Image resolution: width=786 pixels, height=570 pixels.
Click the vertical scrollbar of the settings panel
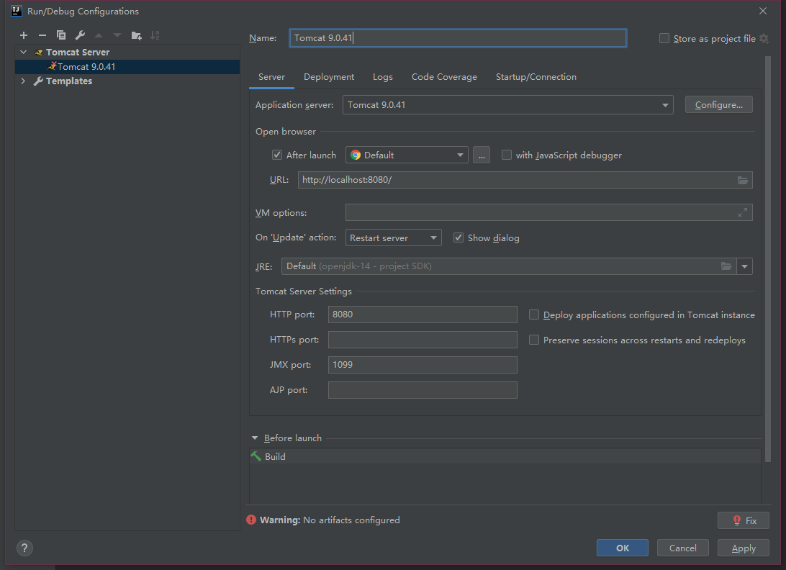pos(768,258)
